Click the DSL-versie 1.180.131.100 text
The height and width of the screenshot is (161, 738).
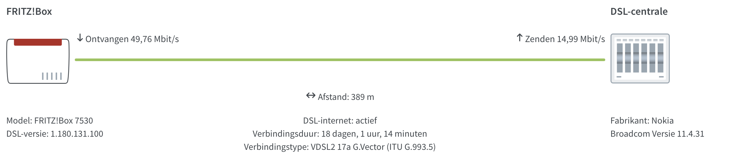pyautogui.click(x=55, y=134)
